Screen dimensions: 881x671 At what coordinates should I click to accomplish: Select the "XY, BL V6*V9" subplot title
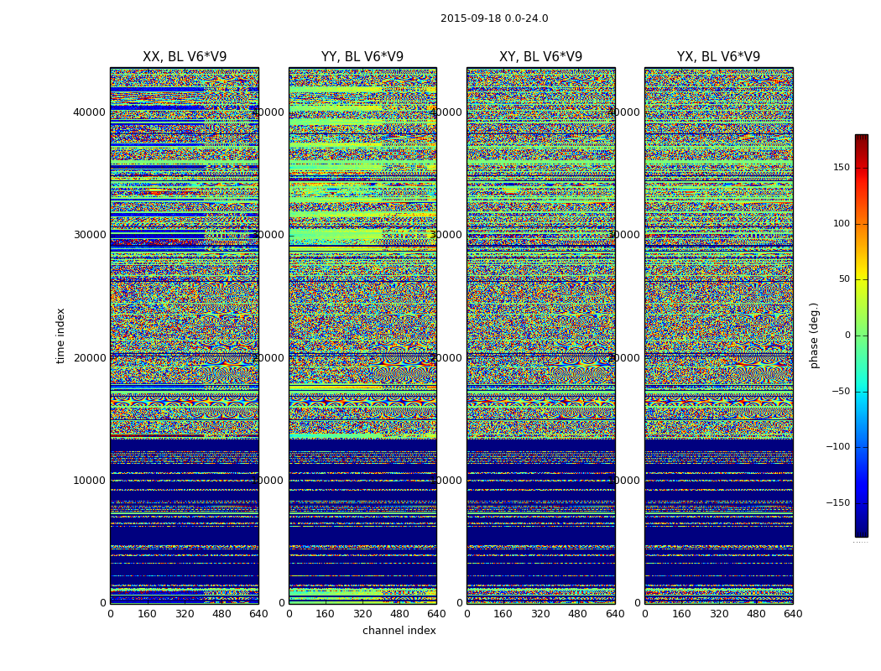tap(540, 57)
